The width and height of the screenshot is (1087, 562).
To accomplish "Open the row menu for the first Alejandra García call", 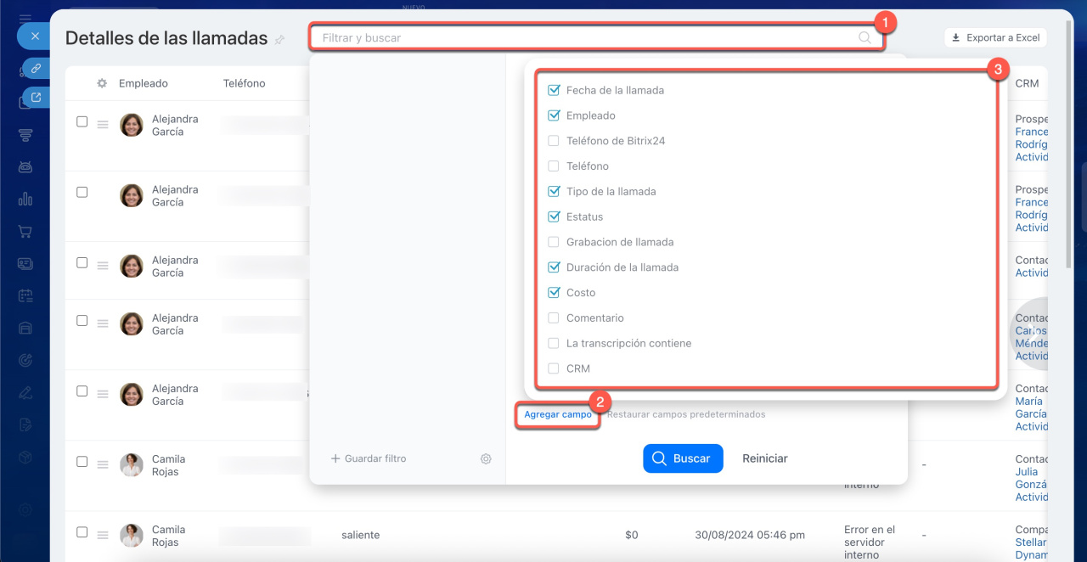I will [103, 125].
